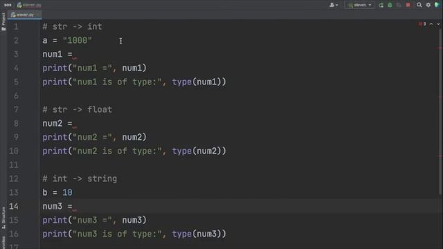Jump to previous highlighted error arrow

(x=431, y=24)
